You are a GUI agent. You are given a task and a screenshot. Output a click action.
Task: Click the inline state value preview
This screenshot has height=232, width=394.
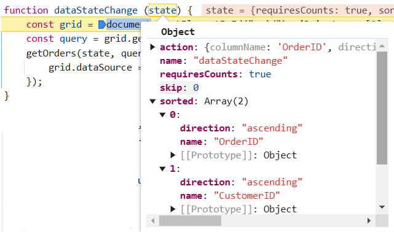pos(297,10)
